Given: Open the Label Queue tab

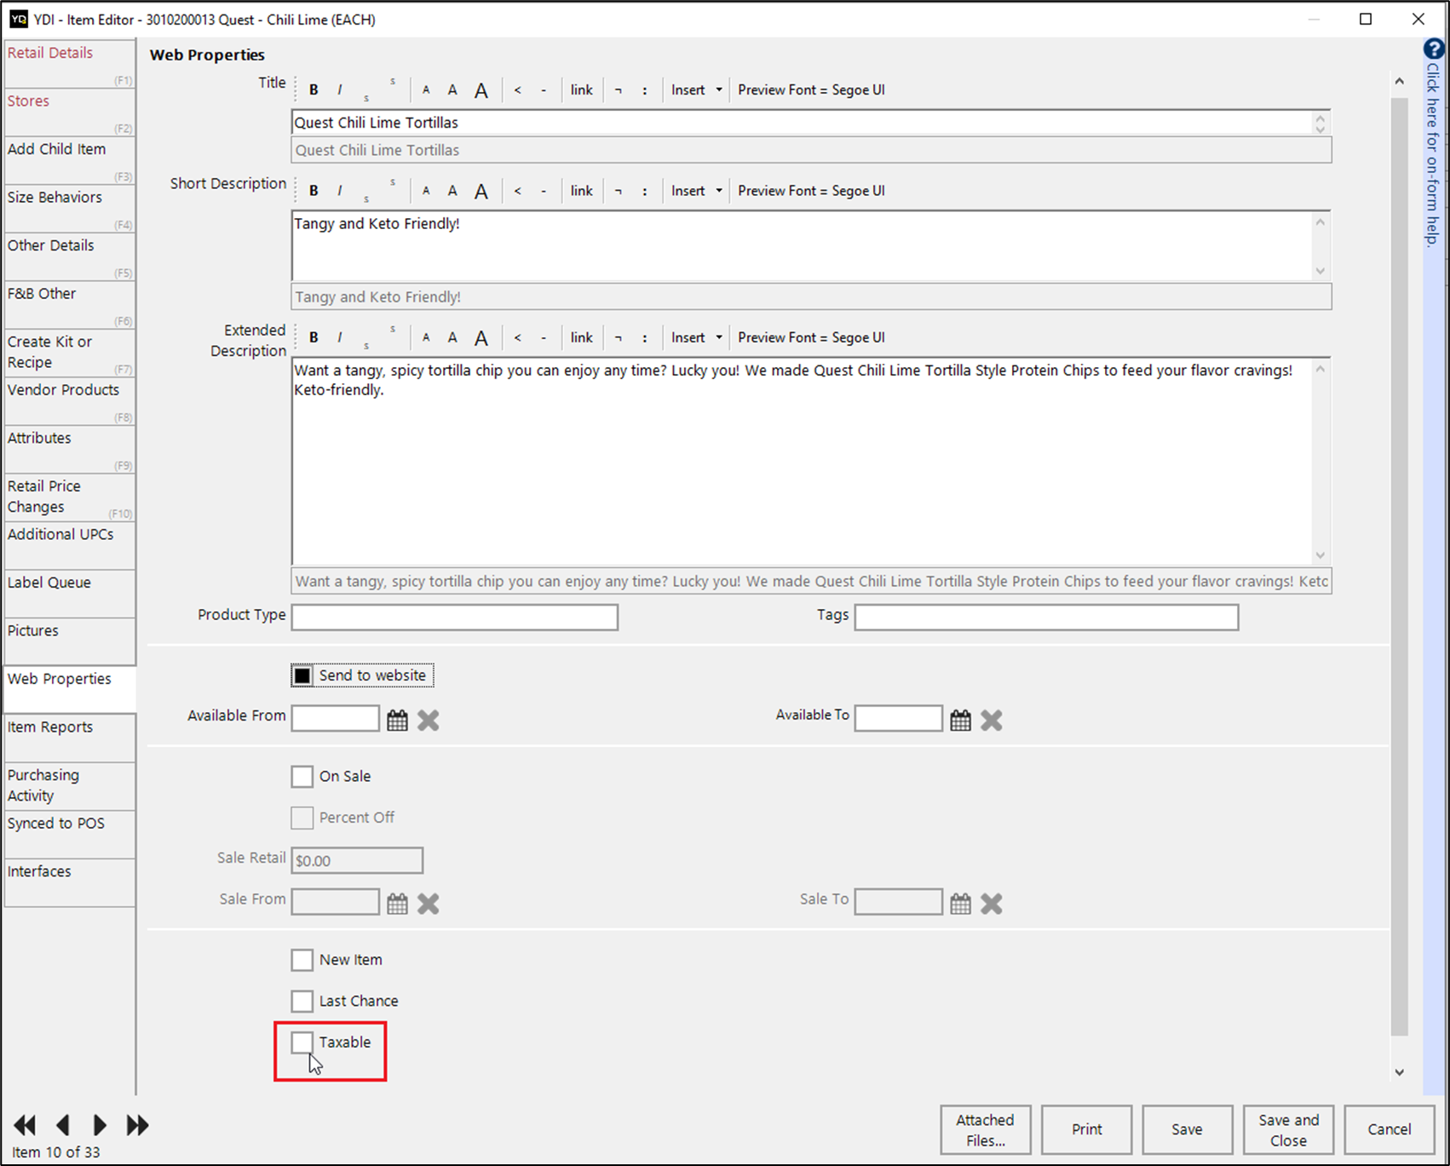Looking at the screenshot, I should 69,593.
